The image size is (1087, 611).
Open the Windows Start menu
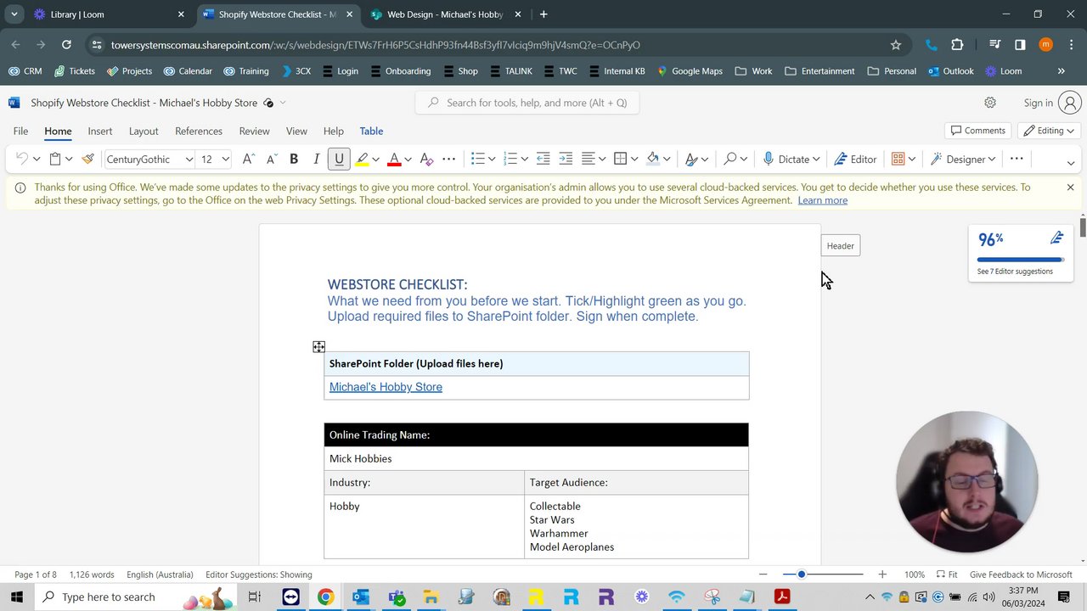(17, 597)
